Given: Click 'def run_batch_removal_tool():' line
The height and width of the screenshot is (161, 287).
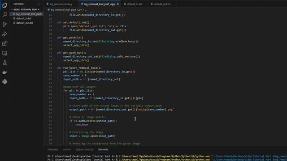Looking at the screenshot, I should 79,68.
